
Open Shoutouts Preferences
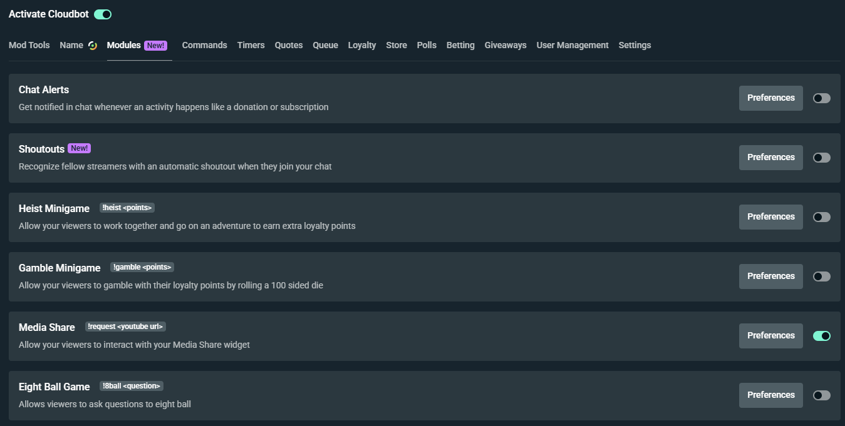770,157
